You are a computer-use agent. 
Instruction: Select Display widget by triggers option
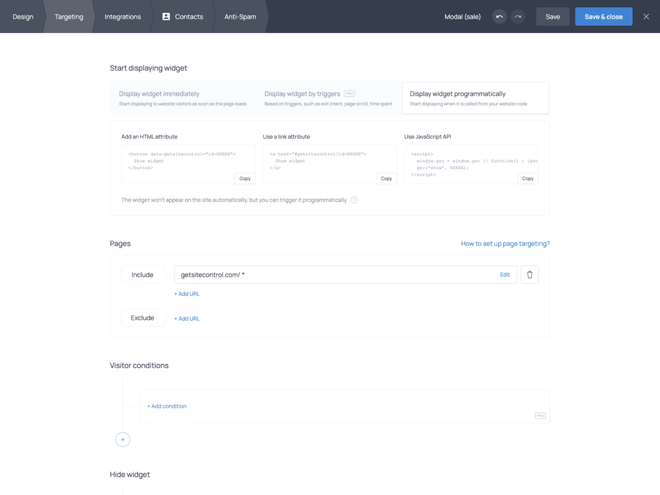click(329, 98)
